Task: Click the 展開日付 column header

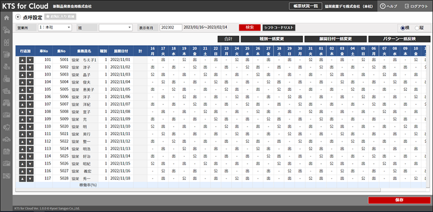Action: [121, 51]
